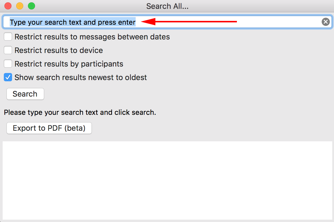The image size is (334, 222).
Task: Disable showing search results newest to oldest
Action: [x=8, y=77]
